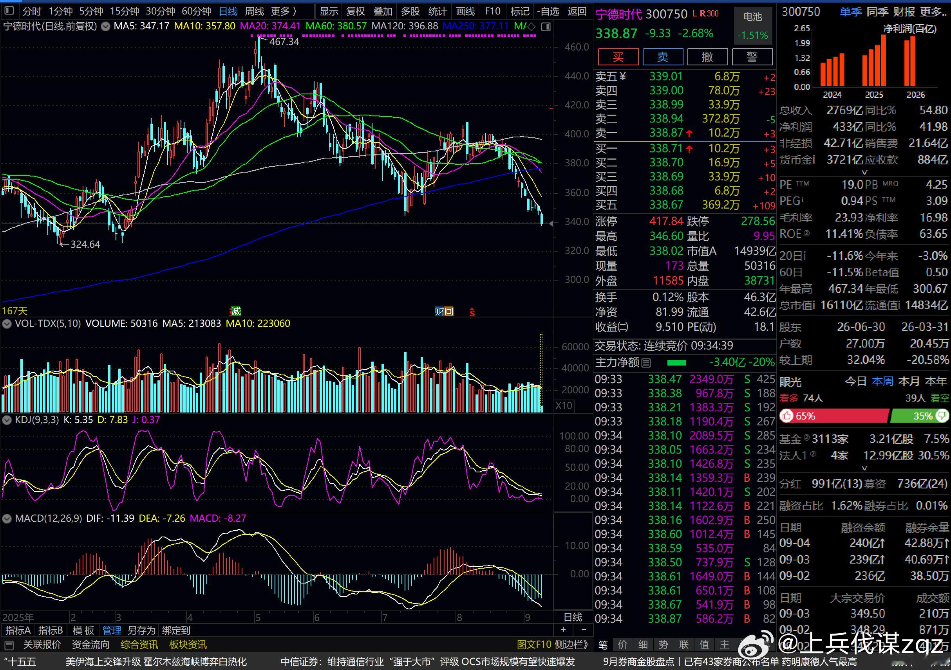Open 图文F10 company info link
Image resolution: width=951 pixels, height=670 pixels.
tap(534, 645)
